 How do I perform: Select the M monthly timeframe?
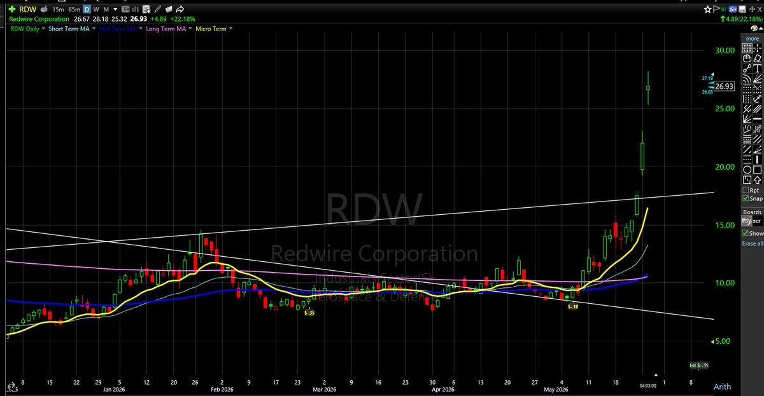[106, 10]
